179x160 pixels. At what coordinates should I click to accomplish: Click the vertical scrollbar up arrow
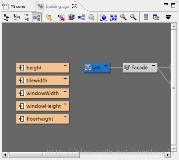click(x=174, y=26)
